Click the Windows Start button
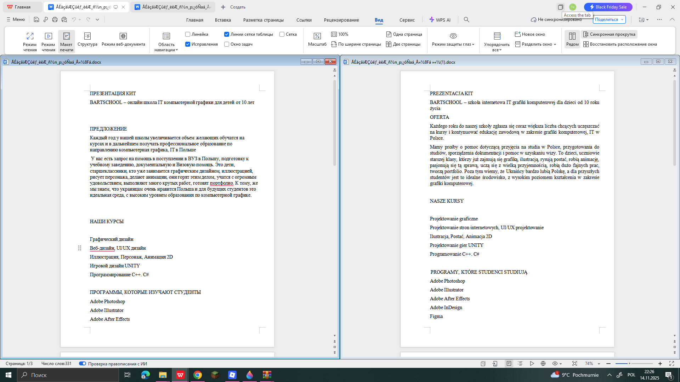Image resolution: width=680 pixels, height=382 pixels. coord(8,375)
